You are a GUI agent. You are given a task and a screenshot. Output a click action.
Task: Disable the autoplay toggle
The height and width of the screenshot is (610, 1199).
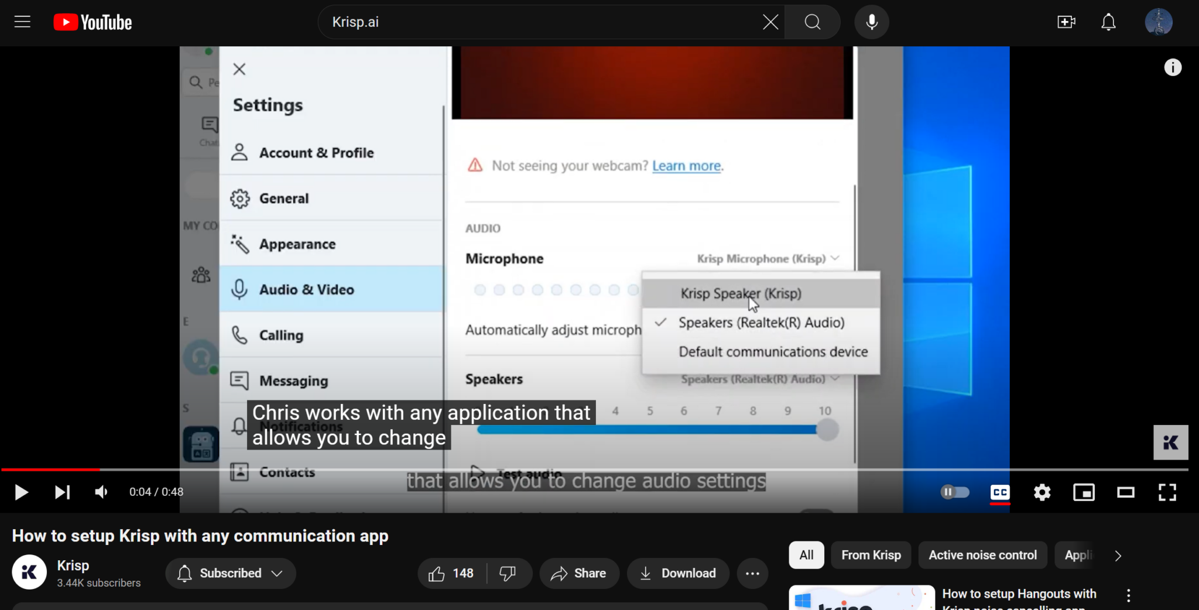(x=955, y=492)
